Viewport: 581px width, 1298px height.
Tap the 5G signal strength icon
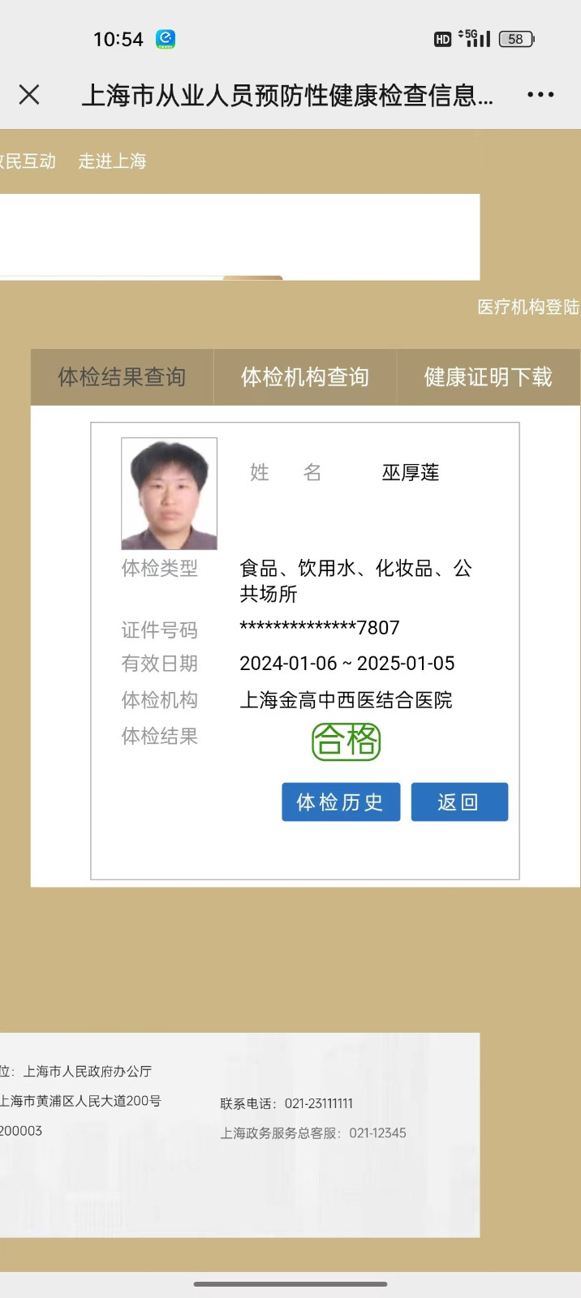click(475, 38)
